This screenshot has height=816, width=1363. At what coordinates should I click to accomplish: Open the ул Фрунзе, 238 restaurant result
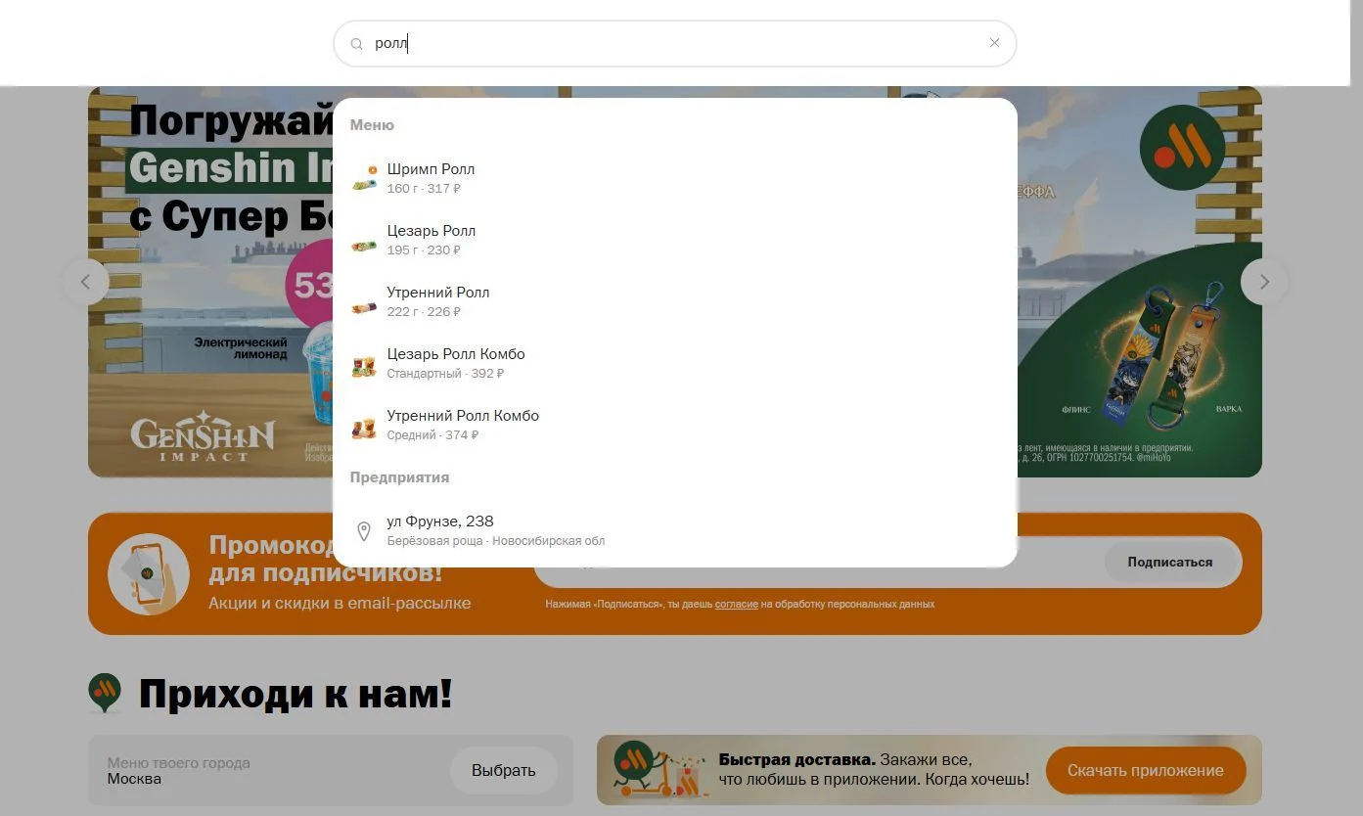(x=675, y=530)
